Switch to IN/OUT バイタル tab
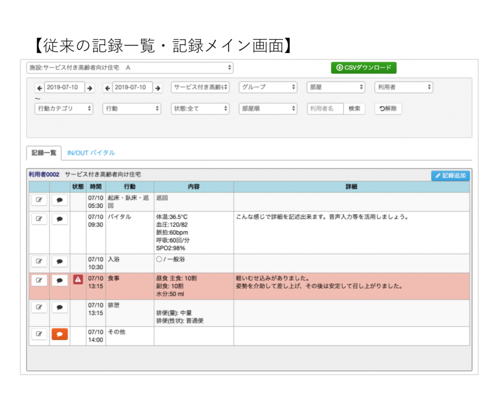This screenshot has height=400, width=489. [91, 153]
